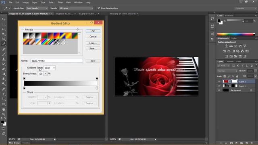Image resolution: width=258 pixels, height=145 pixels.
Task: Select the Eraser tool
Action: pyautogui.click(x=4, y=69)
